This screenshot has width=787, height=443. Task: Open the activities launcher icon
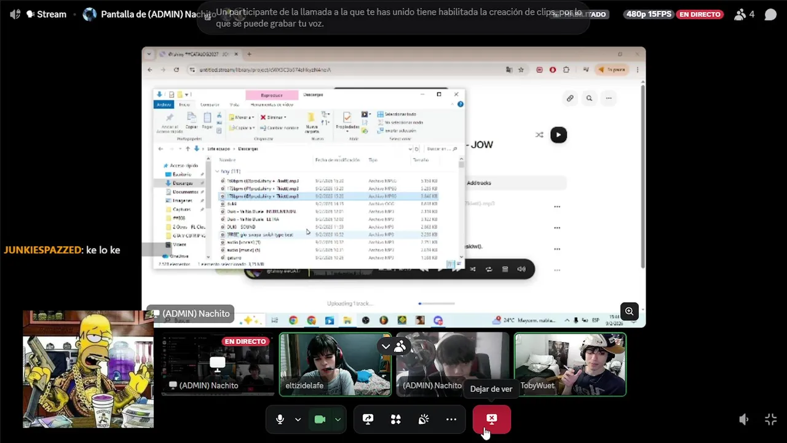tap(396, 419)
